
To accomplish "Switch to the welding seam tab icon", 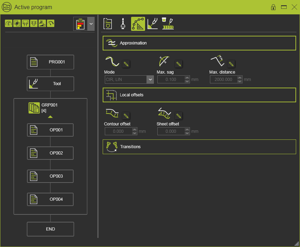I will coord(168,23).
